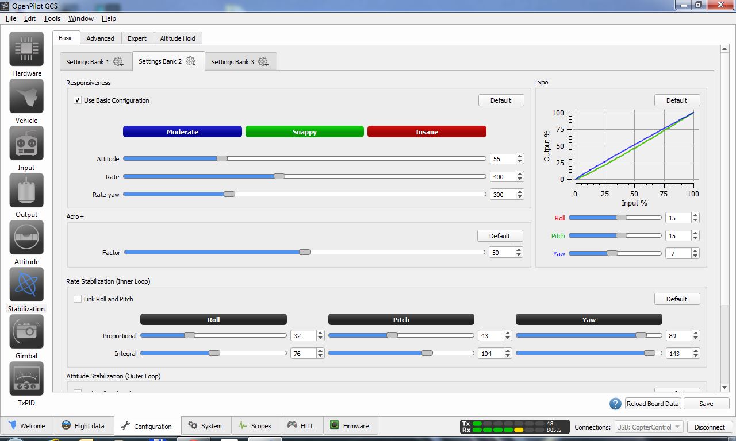Open the Help menu
The height and width of the screenshot is (441, 736).
point(109,18)
